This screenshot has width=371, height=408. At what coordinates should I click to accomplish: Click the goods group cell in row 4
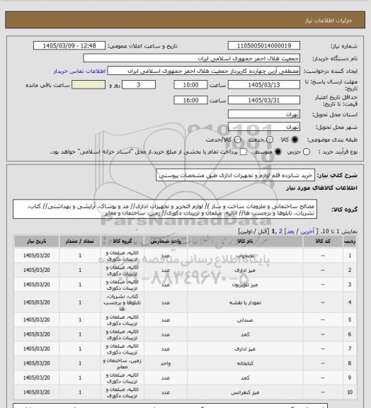[x=122, y=302]
